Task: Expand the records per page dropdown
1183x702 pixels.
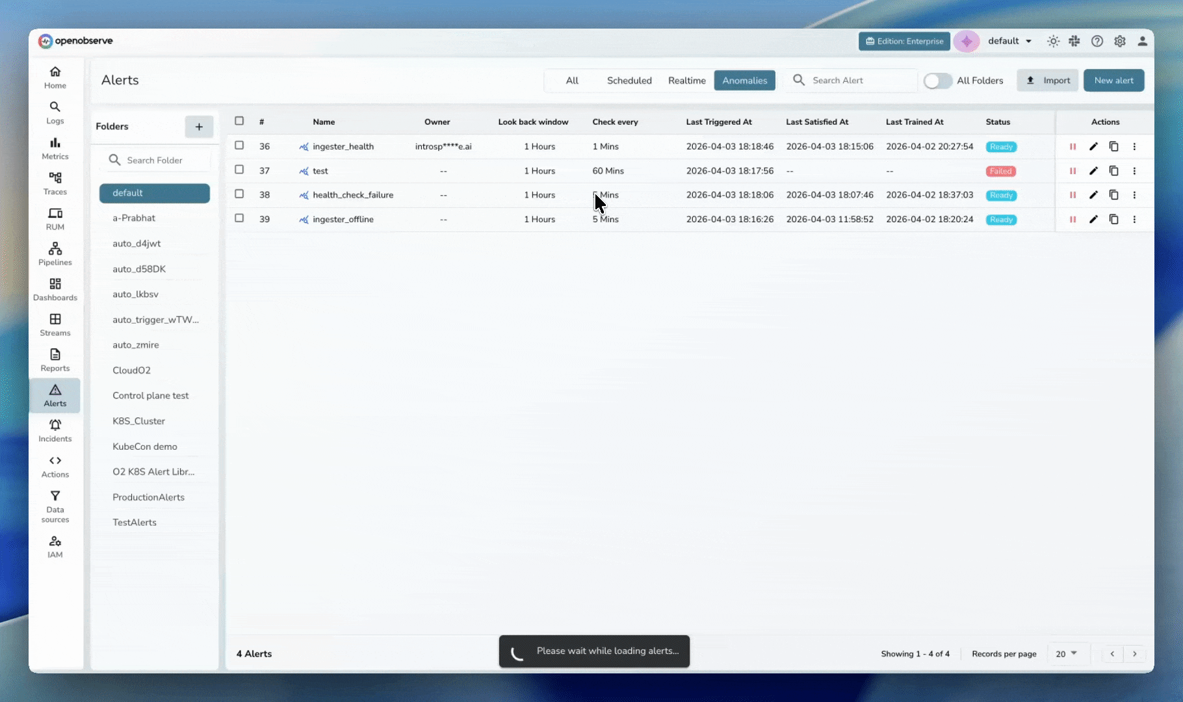Action: (x=1066, y=654)
